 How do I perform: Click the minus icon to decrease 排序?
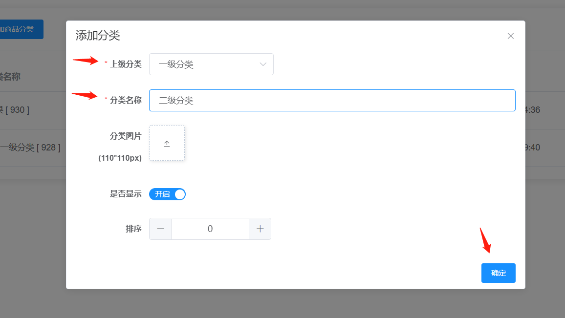[160, 229]
